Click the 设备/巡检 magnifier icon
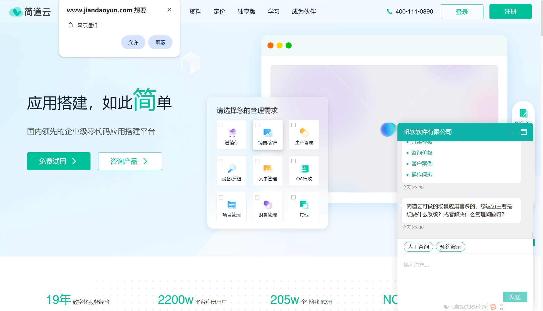Screen dimensions: 543x311 pyautogui.click(x=232, y=169)
